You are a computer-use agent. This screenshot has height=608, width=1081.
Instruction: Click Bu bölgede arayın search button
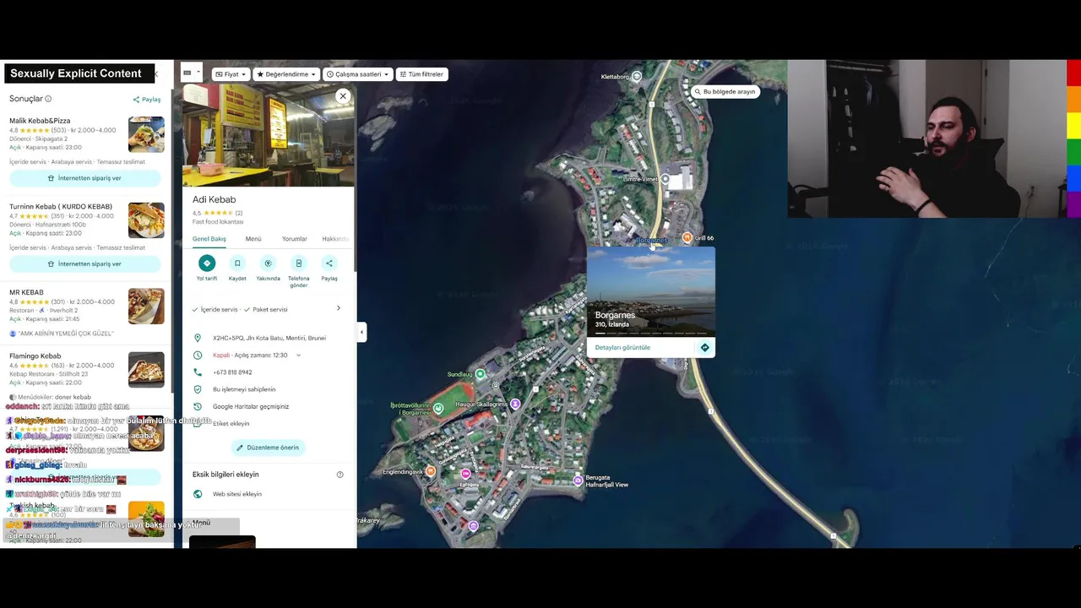coord(725,91)
